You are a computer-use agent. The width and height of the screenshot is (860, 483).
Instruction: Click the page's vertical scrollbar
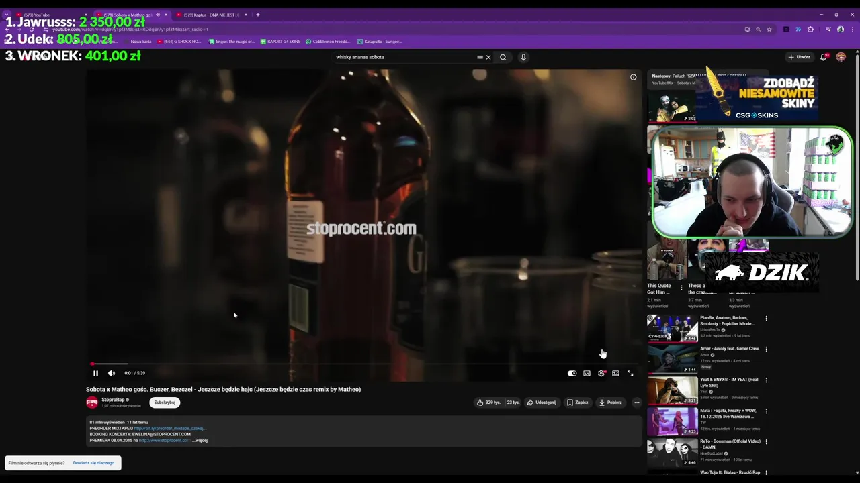[x=857, y=168]
